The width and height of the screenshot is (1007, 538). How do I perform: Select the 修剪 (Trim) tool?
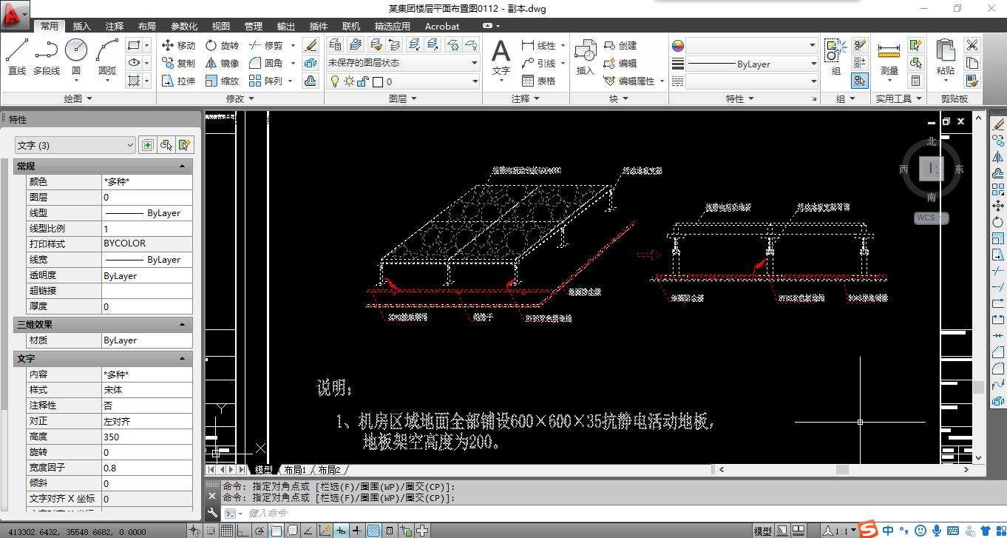point(271,45)
